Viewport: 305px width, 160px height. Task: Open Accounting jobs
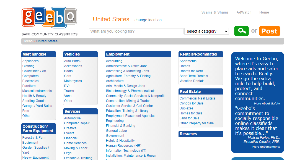tap(114, 61)
